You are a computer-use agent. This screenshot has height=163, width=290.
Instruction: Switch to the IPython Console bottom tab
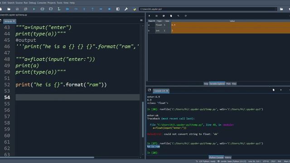tap(216, 158)
